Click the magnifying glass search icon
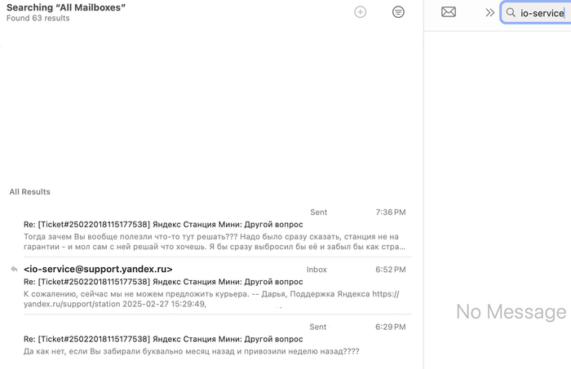Image resolution: width=571 pixels, height=369 pixels. [511, 13]
